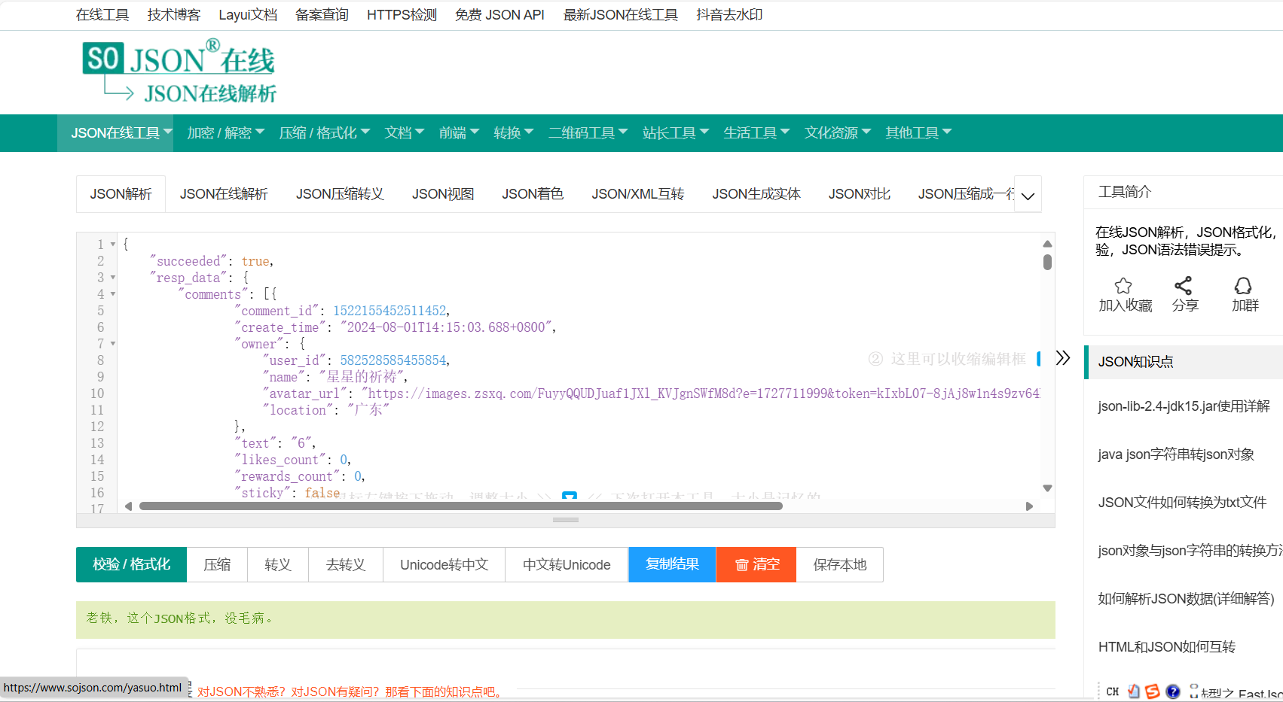
Task: Switch to the JSON在线解析 tab
Action: pyautogui.click(x=224, y=194)
